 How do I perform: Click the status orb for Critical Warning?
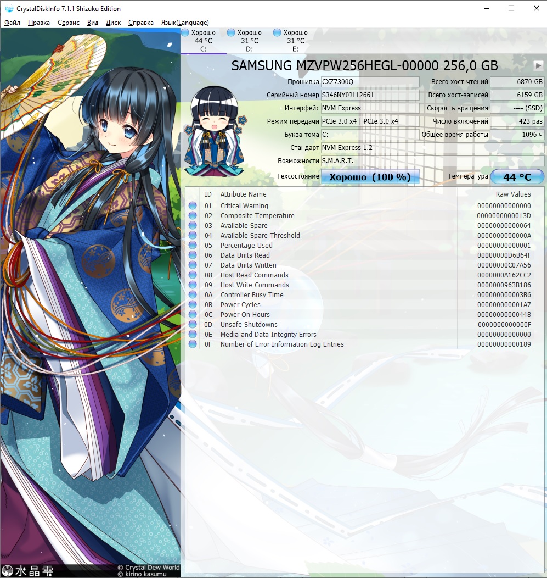point(193,205)
